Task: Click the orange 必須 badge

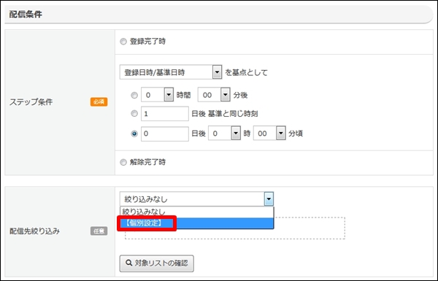Action: [x=99, y=102]
